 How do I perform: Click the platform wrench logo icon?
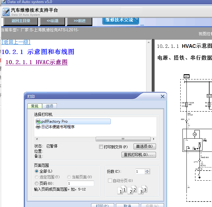tap(6, 12)
